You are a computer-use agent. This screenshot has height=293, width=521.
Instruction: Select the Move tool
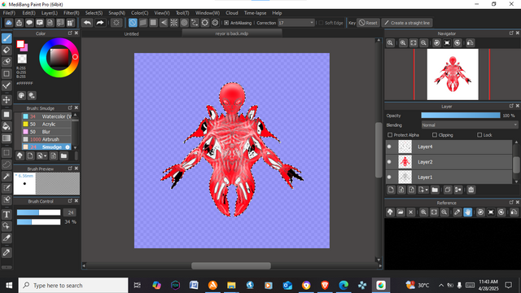click(7, 99)
